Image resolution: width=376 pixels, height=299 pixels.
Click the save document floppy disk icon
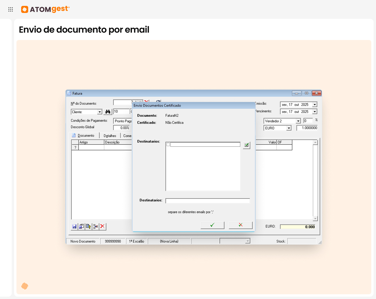point(74,226)
